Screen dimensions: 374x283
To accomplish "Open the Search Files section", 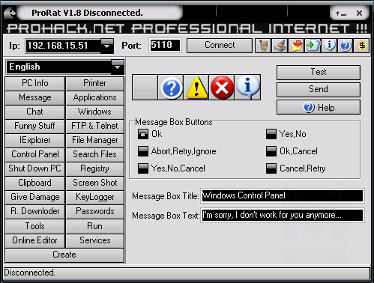I will pyautogui.click(x=94, y=154).
